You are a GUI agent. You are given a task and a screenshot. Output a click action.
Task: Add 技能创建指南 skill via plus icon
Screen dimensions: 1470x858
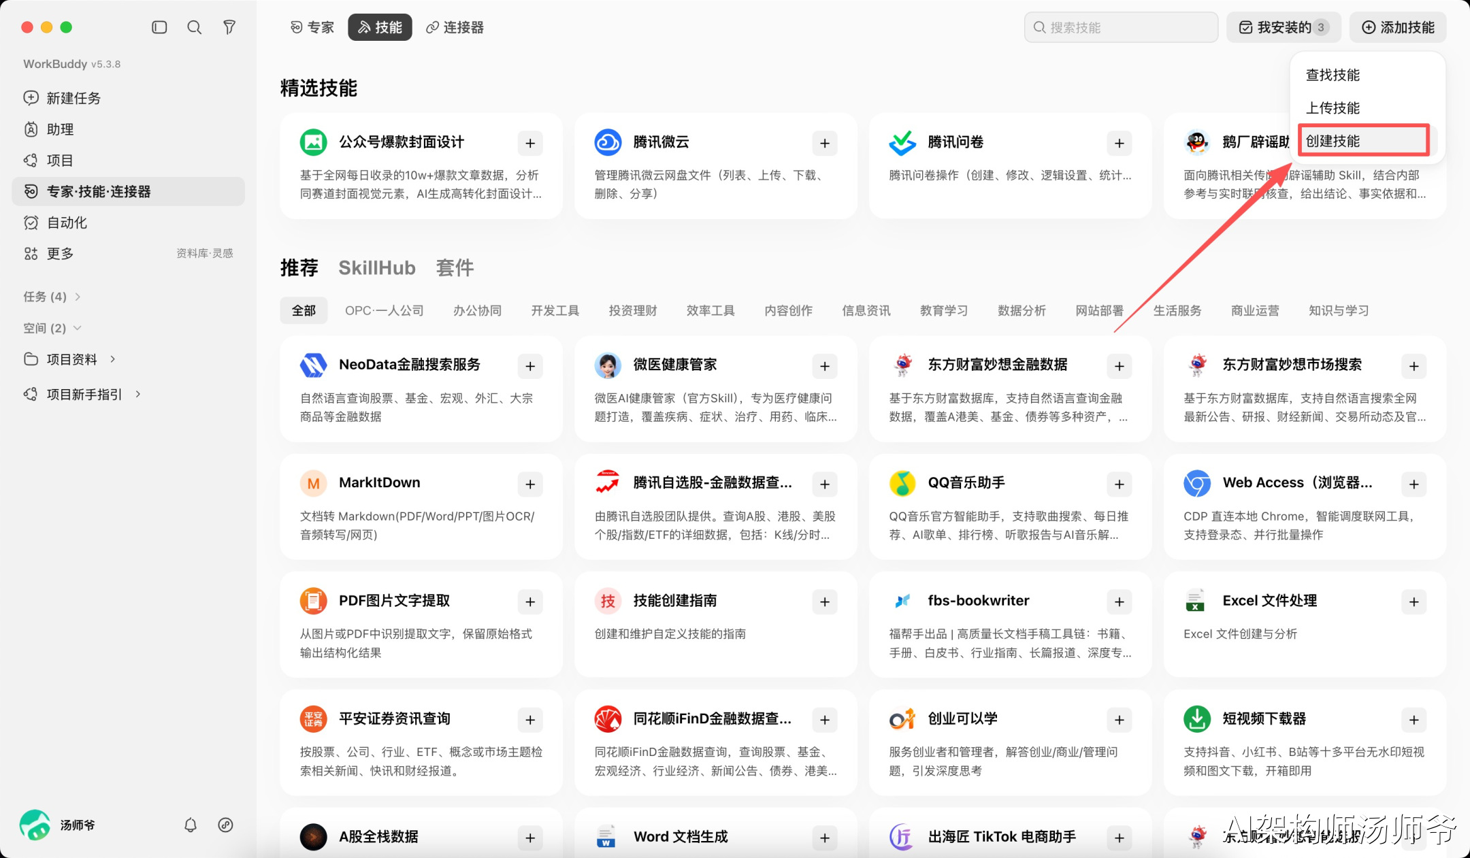[x=825, y=601]
